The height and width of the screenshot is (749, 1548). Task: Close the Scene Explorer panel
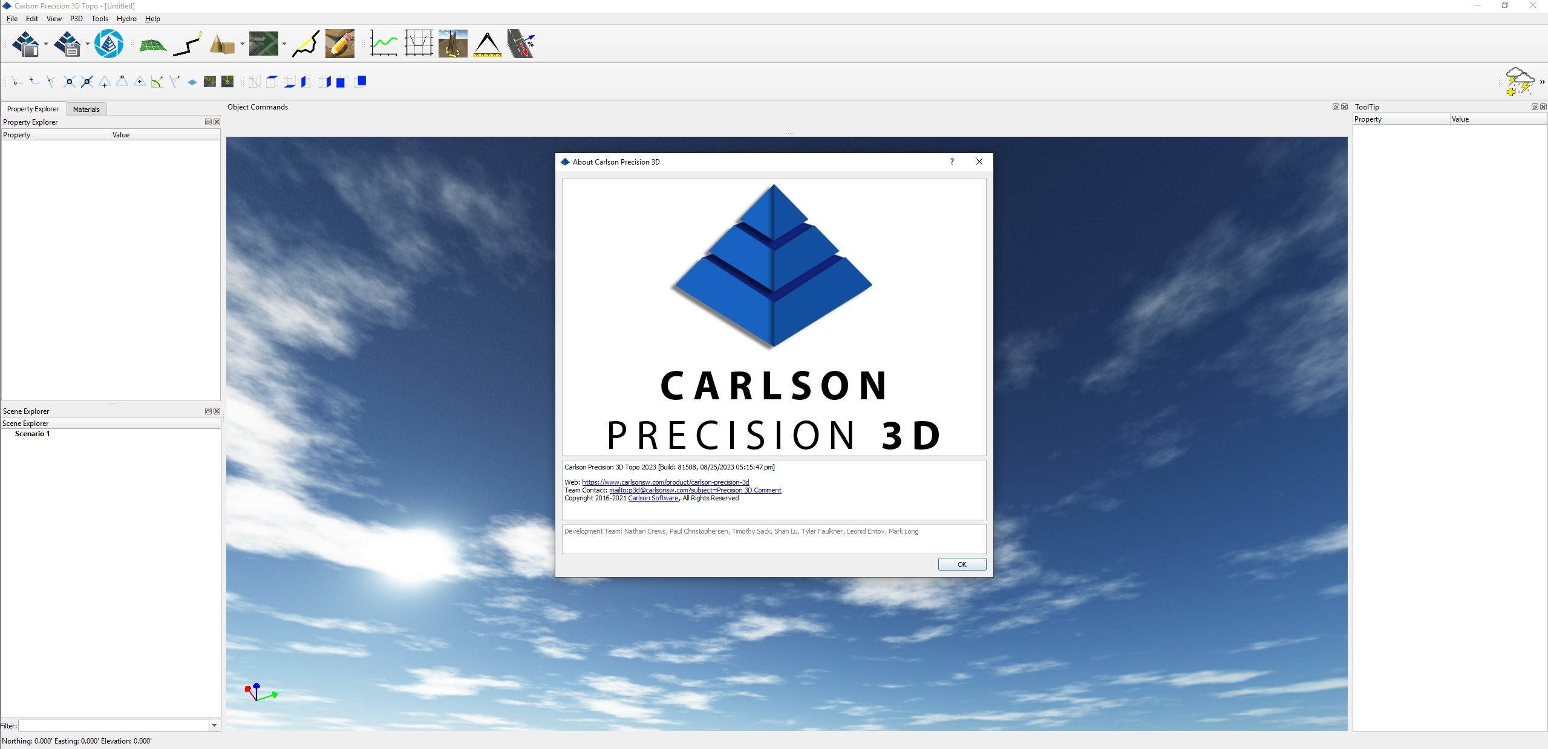pos(217,411)
